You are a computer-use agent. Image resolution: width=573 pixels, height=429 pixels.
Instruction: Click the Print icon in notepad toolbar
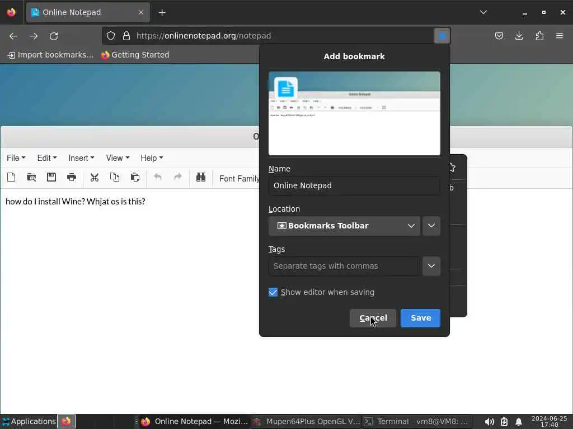coord(72,178)
